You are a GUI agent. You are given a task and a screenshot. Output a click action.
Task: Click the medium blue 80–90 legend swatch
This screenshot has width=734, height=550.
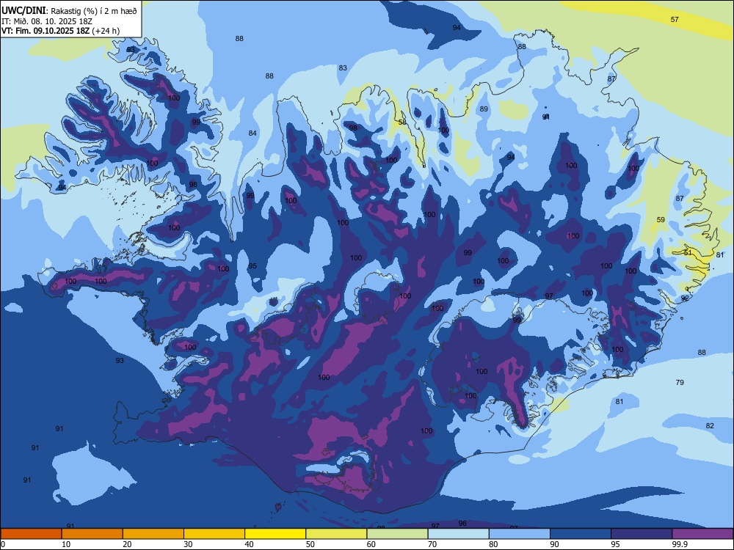pyautogui.click(x=519, y=534)
